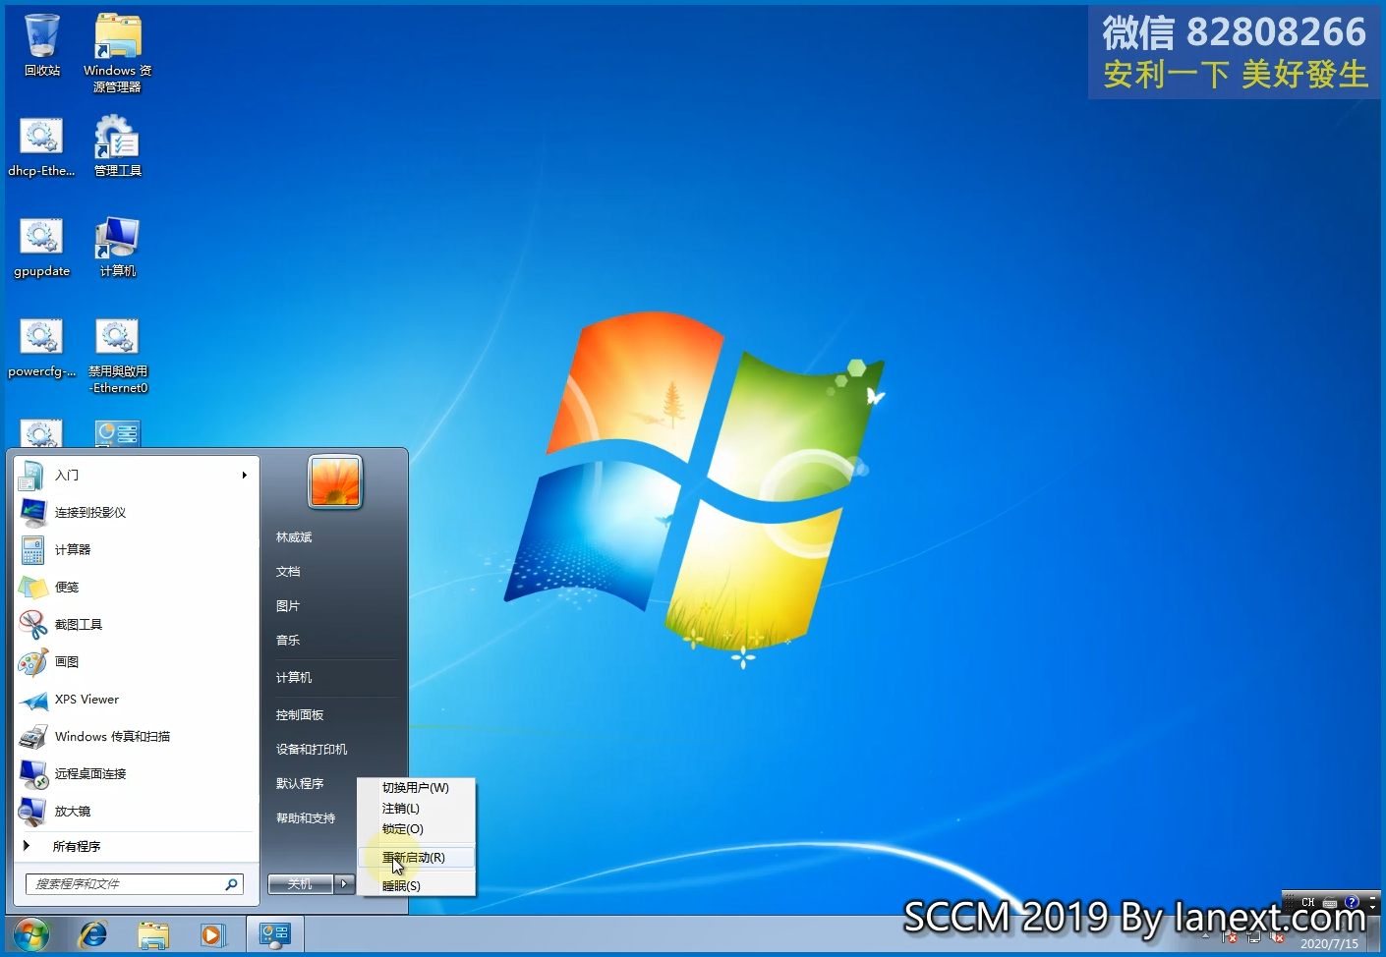Click the language bar help icon
Viewport: 1386px width, 957px height.
pos(1353,902)
